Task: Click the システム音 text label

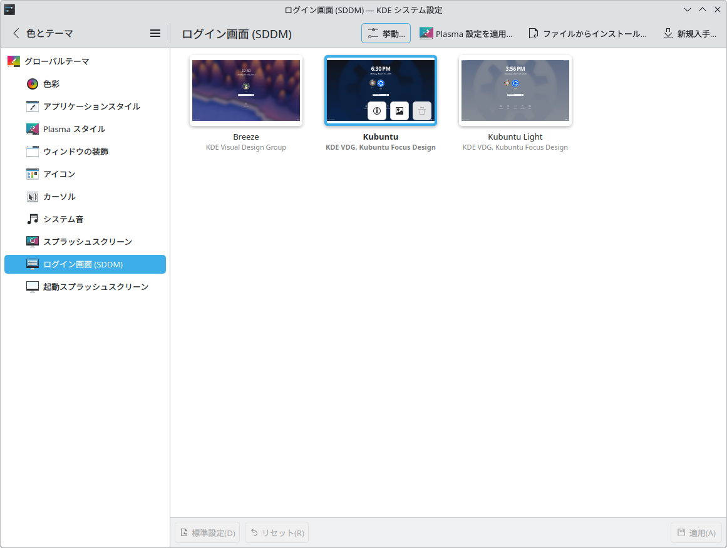Action: (63, 219)
